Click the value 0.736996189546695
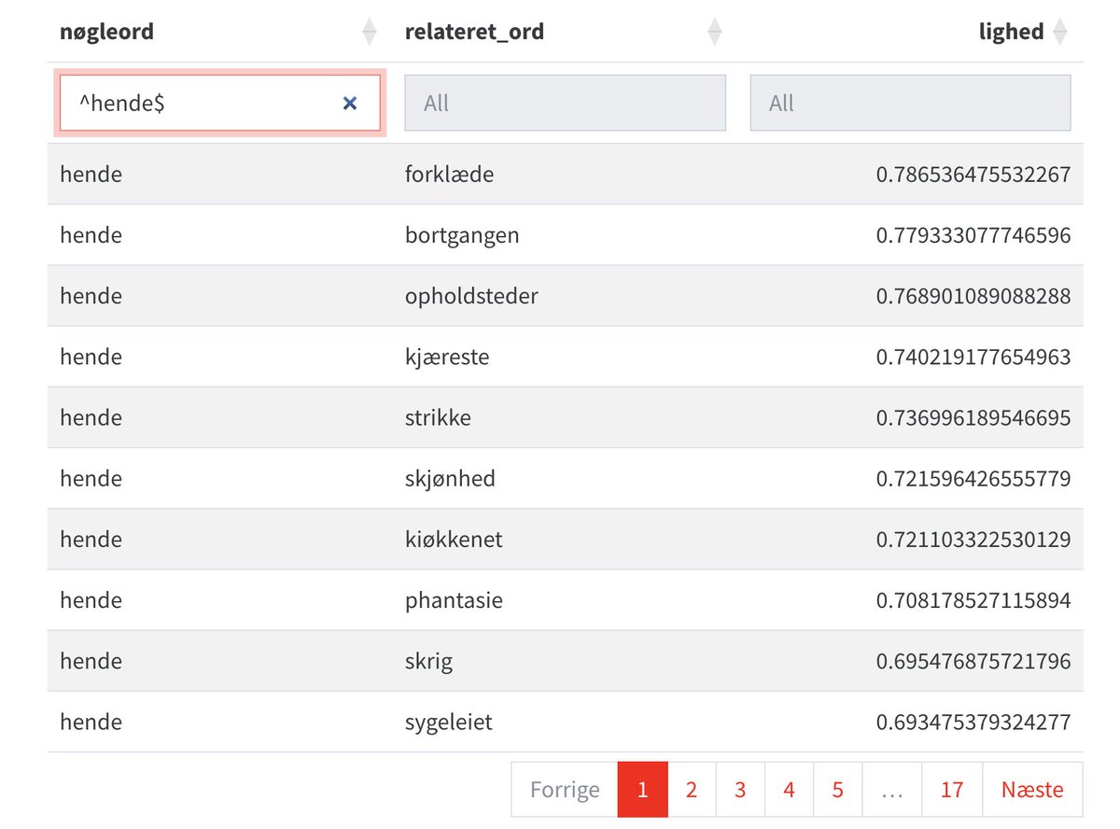The image size is (1120, 829). click(x=973, y=417)
